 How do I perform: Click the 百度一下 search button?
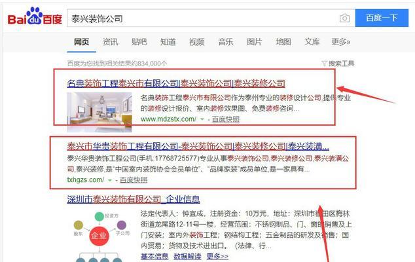(x=382, y=18)
